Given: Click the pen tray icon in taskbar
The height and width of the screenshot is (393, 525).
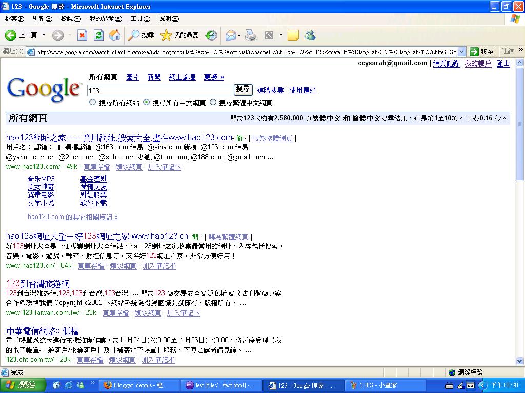Looking at the screenshot, I should tap(460, 386).
